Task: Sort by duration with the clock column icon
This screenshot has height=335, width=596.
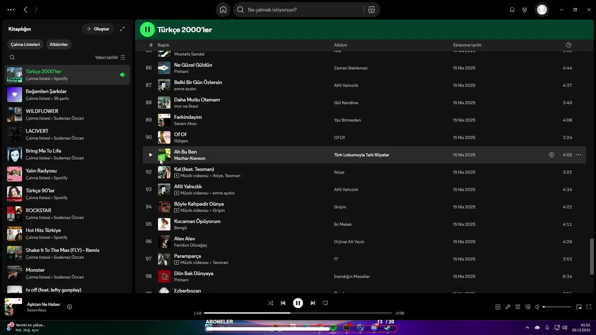Action: coord(569,45)
